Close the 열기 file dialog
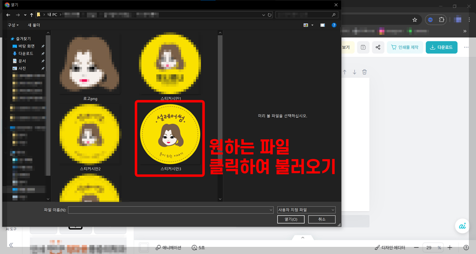 [x=336, y=5]
